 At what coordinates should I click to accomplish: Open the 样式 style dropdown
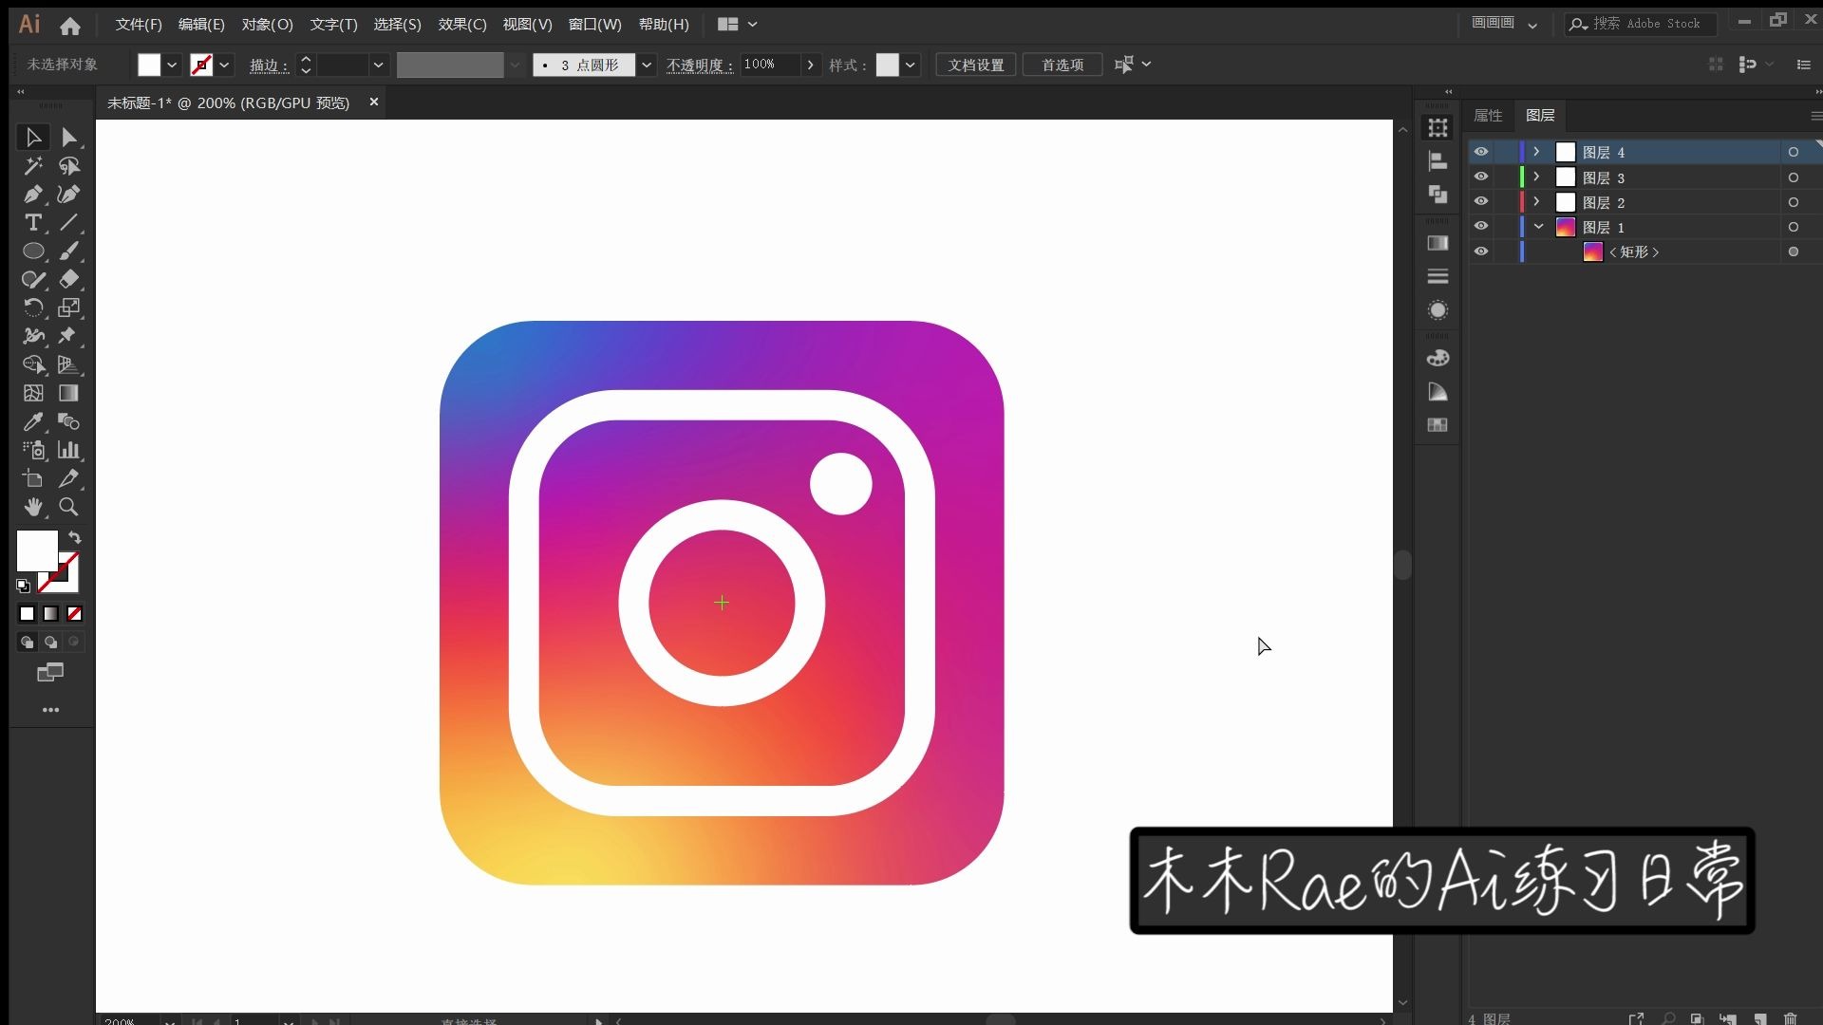[910, 65]
